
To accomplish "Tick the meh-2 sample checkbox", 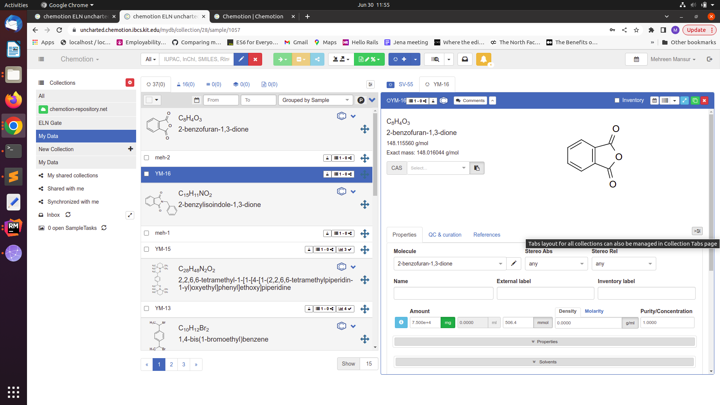I will coord(147,158).
